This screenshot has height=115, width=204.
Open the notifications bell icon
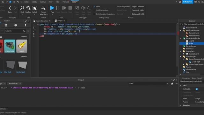180,2
